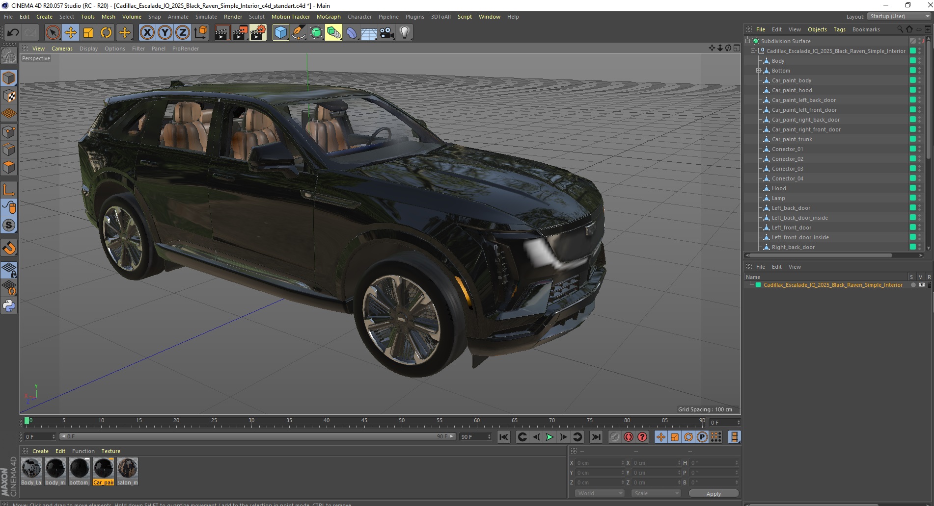Open the Scale mode dropdown
Screen dimensions: 934x506
tap(656, 493)
